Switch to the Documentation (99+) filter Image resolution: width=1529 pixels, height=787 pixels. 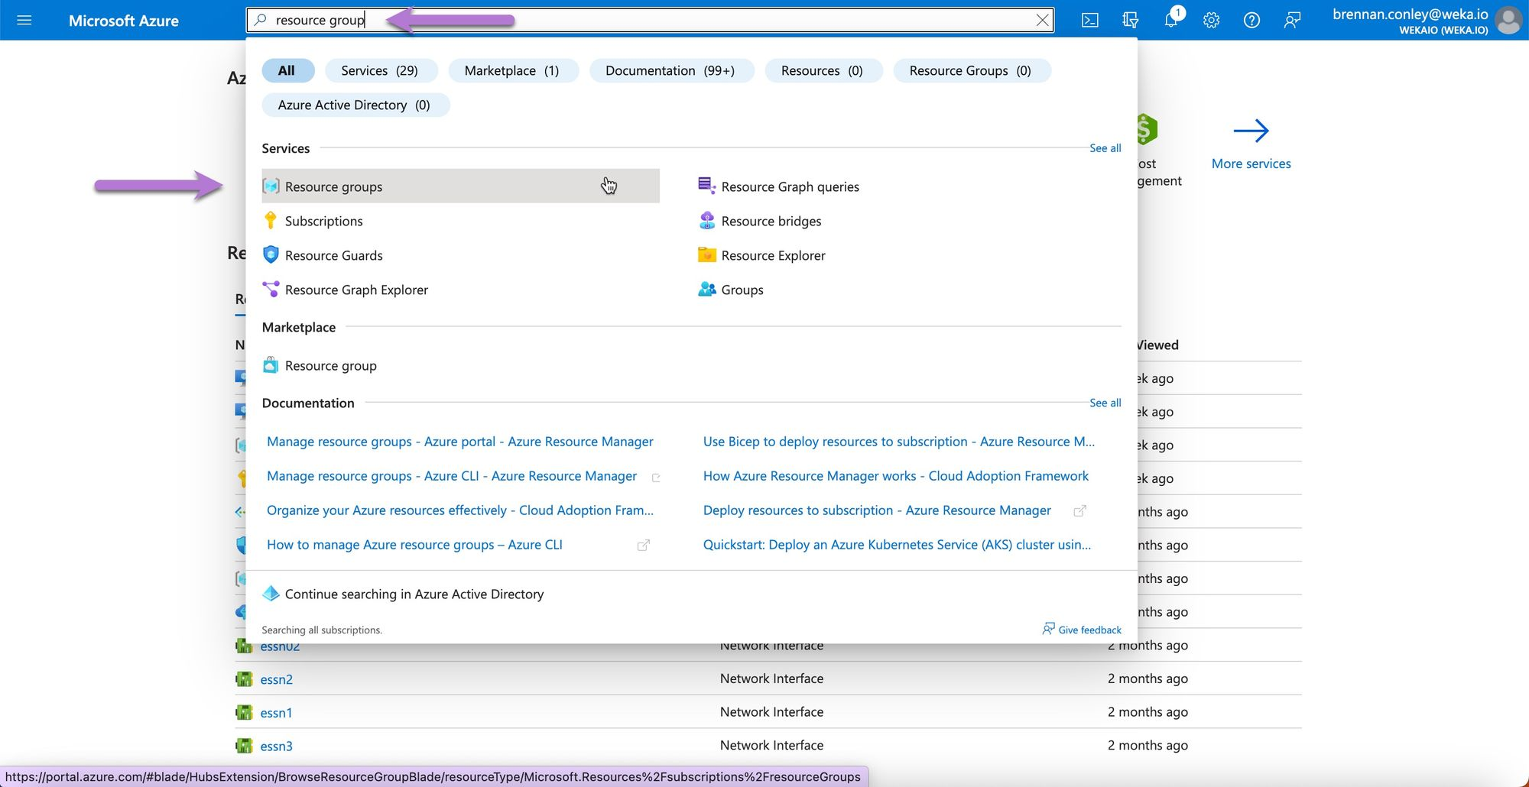click(x=670, y=70)
